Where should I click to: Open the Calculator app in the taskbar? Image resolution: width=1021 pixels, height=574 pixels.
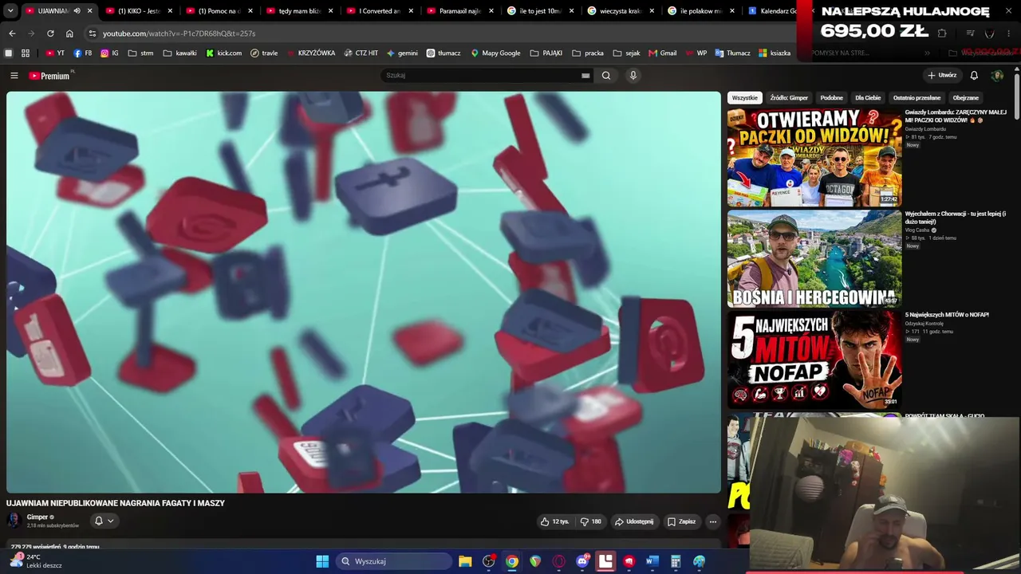[x=676, y=561]
